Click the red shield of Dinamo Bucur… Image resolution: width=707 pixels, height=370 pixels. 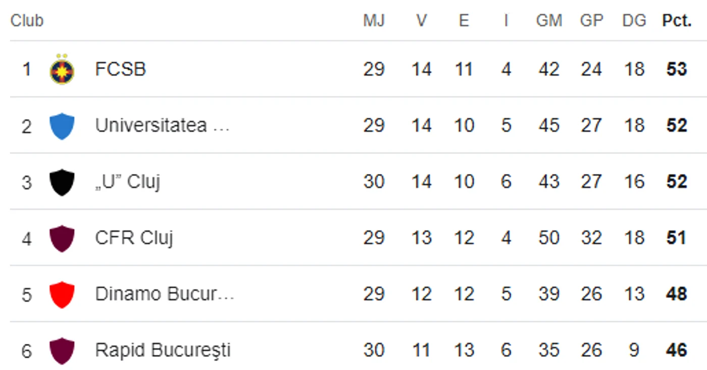tap(62, 294)
